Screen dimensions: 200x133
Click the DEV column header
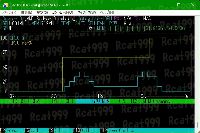coord(35,101)
